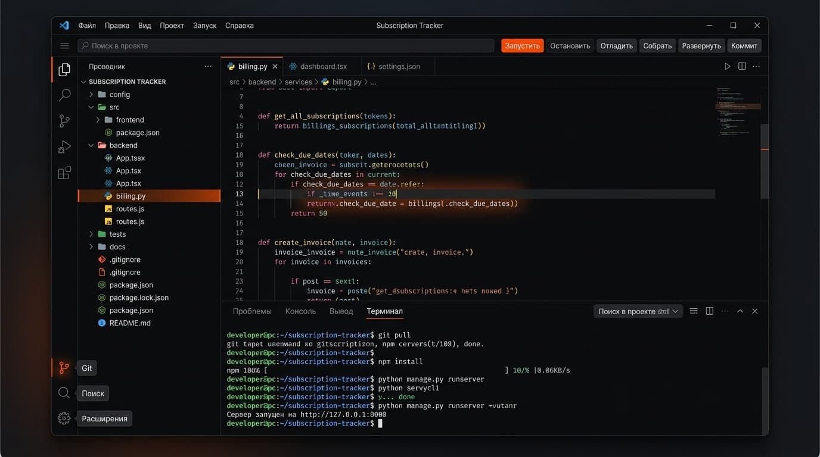Maximize the terminal panel with the chevron-up icon
Screen dimensions: 820x457
pos(740,311)
